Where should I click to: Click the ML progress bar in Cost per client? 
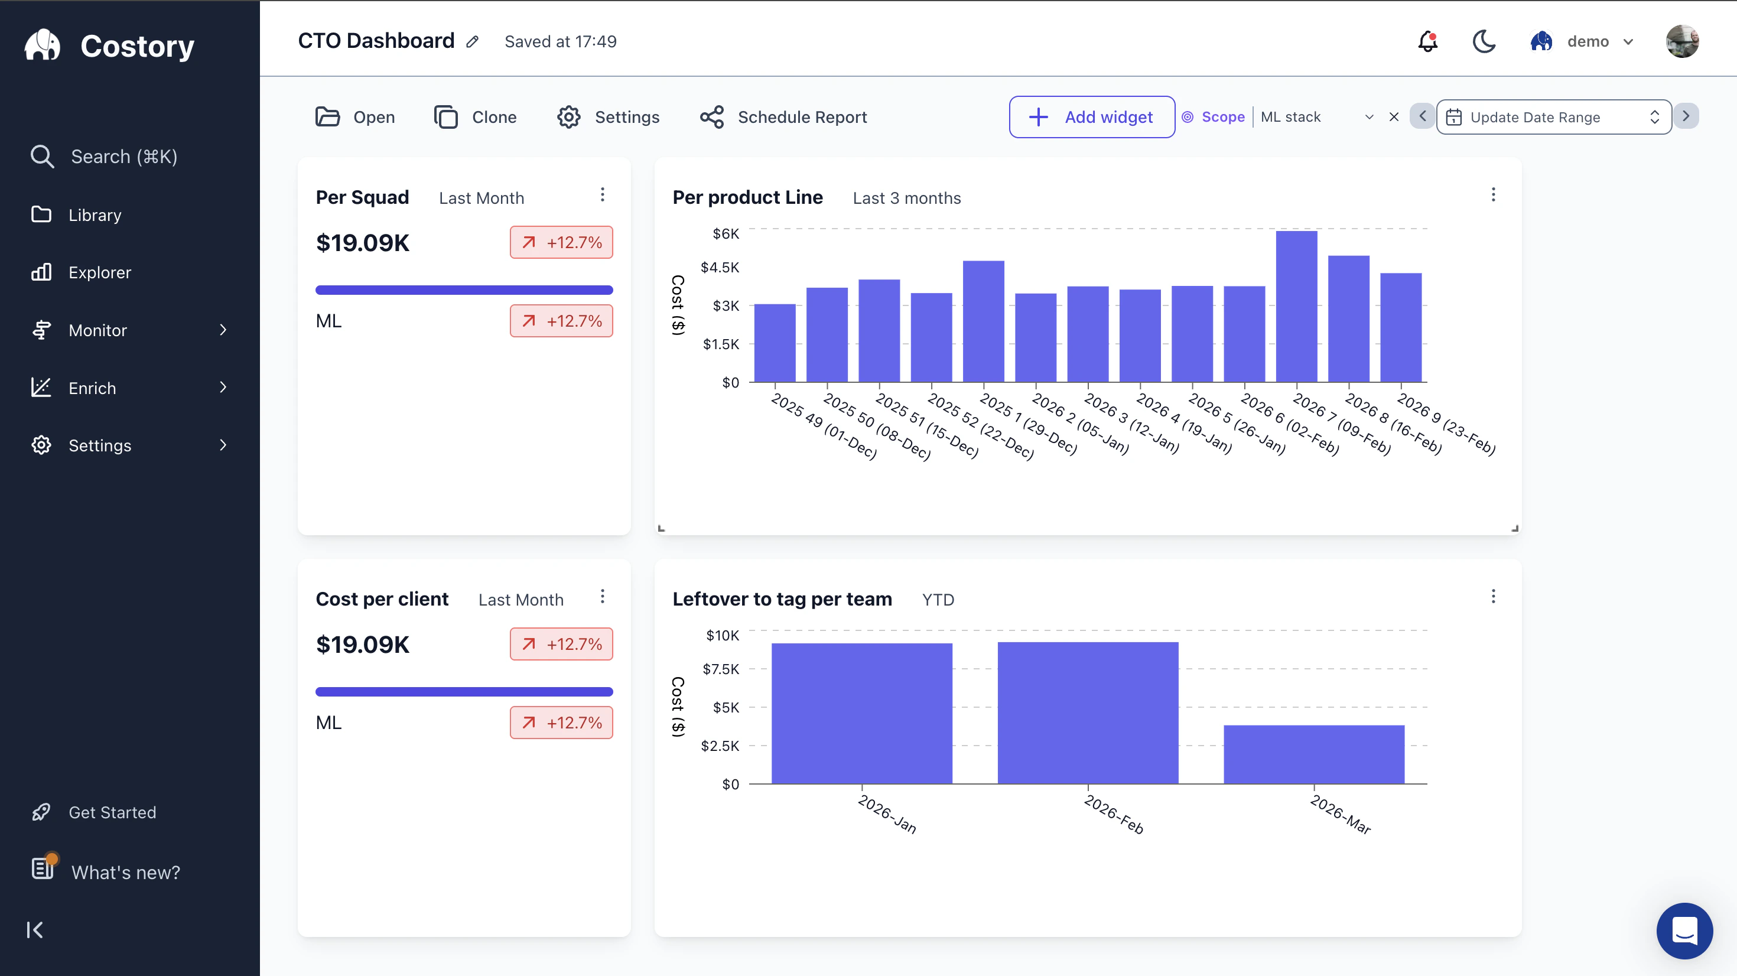[x=464, y=691]
